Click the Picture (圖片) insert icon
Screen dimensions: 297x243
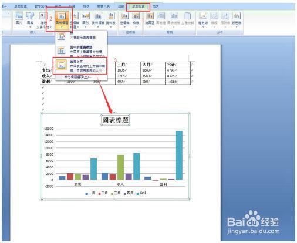pyautogui.click(x=19, y=19)
